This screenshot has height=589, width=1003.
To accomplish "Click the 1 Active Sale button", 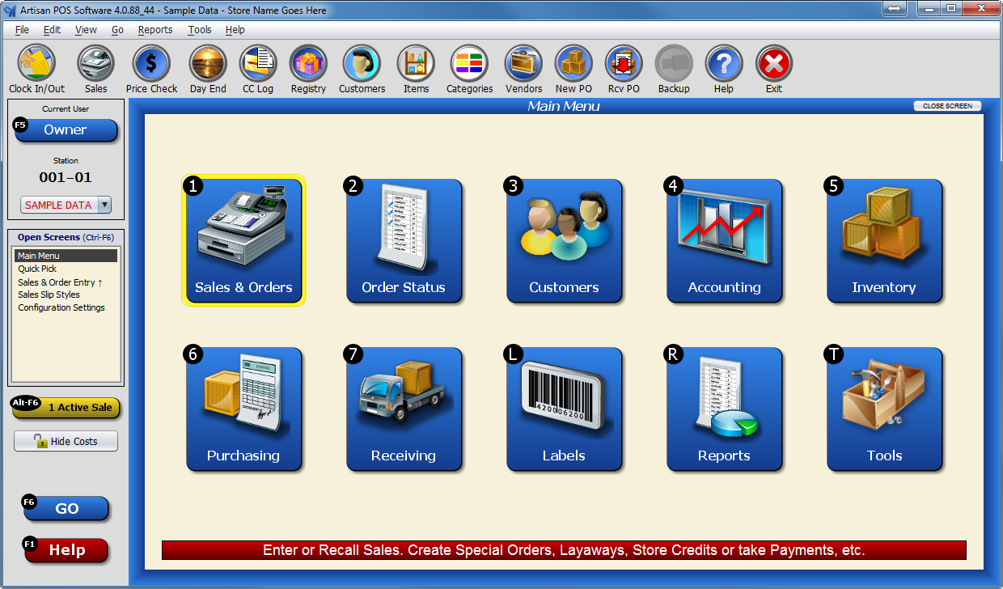I will [66, 408].
